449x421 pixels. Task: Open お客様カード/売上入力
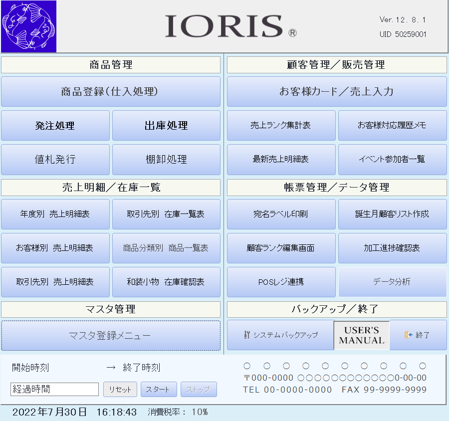pos(337,92)
